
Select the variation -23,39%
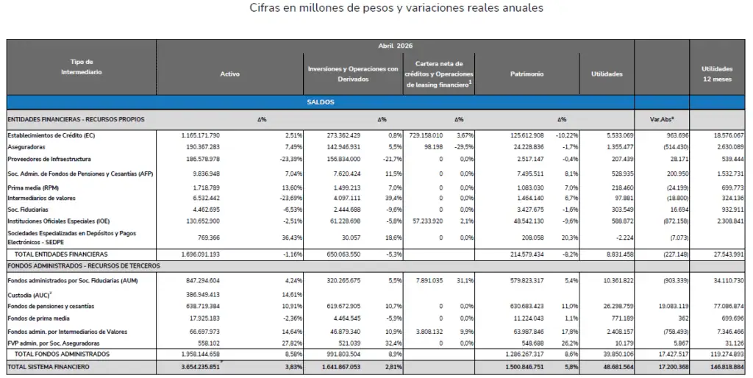(291, 159)
